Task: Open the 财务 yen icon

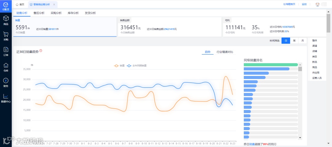Action: click(x=6, y=80)
